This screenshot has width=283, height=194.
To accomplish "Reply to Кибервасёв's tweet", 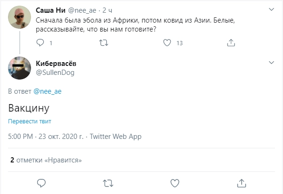I will coord(41,182).
